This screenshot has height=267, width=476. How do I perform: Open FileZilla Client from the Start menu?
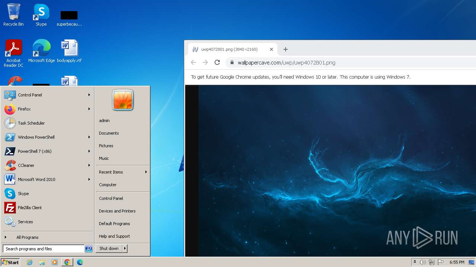click(48, 208)
